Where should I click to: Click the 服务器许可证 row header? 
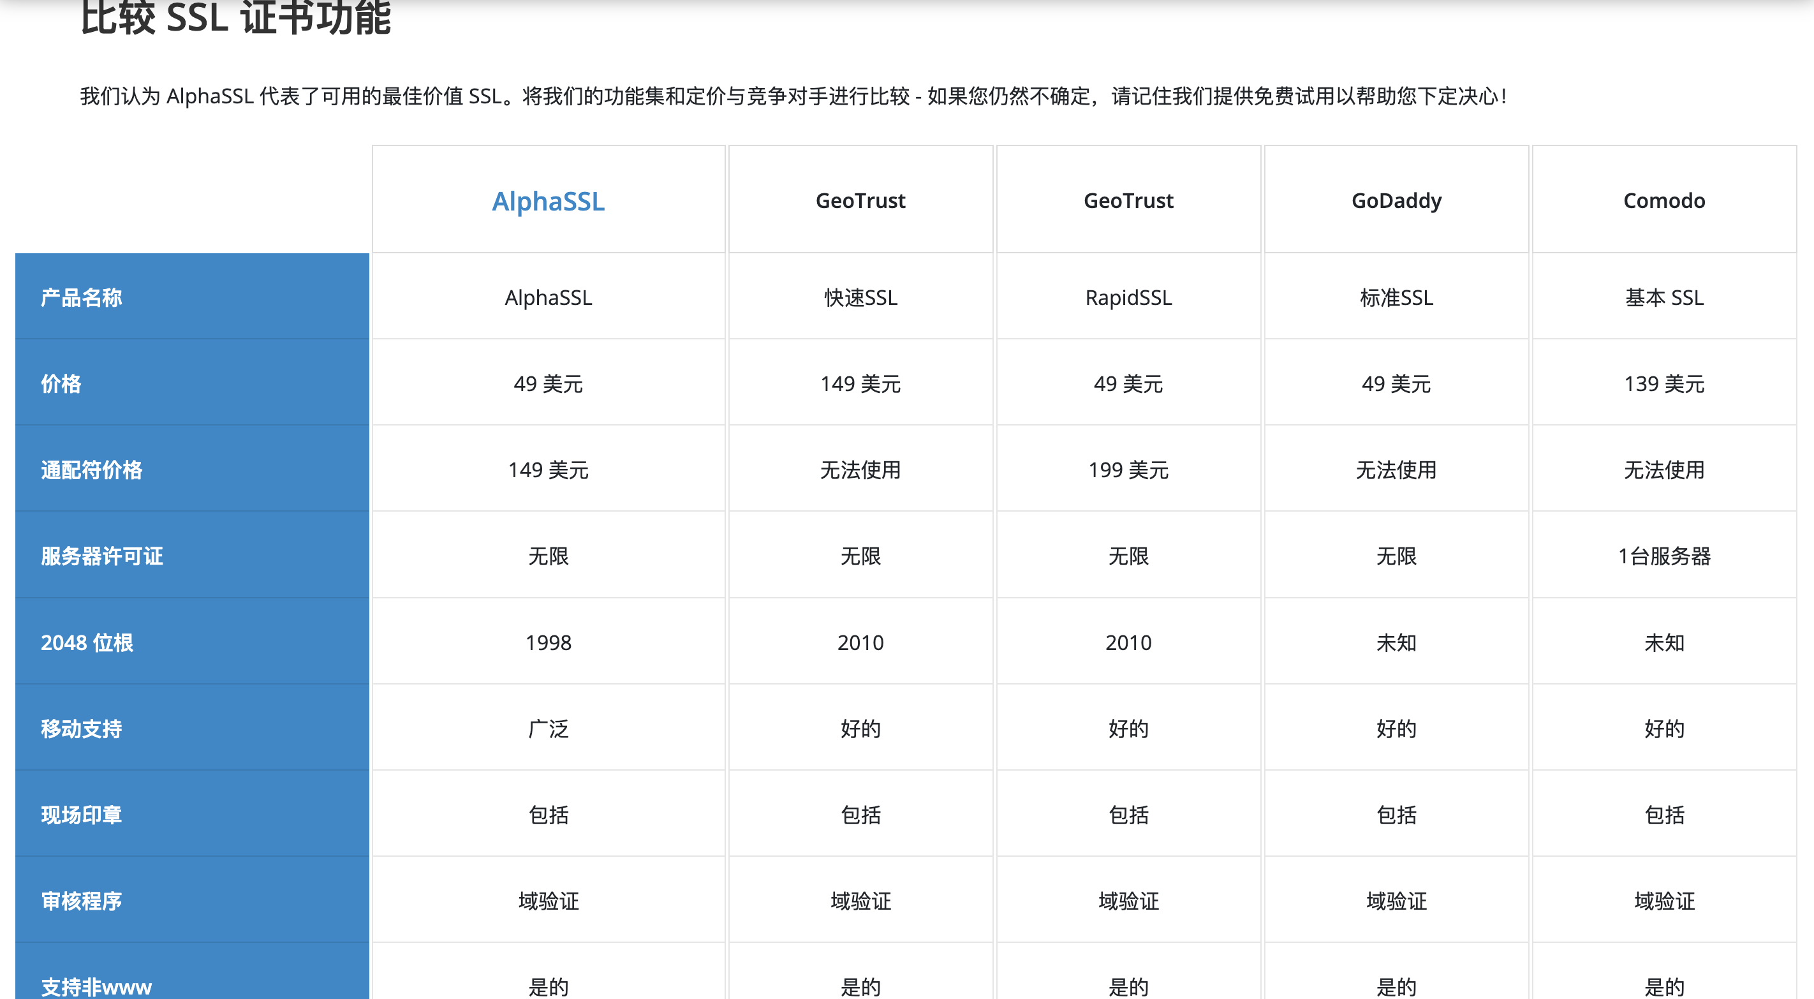click(102, 556)
